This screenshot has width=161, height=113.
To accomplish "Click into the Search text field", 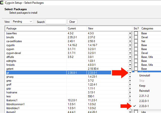I will [x=56, y=22].
